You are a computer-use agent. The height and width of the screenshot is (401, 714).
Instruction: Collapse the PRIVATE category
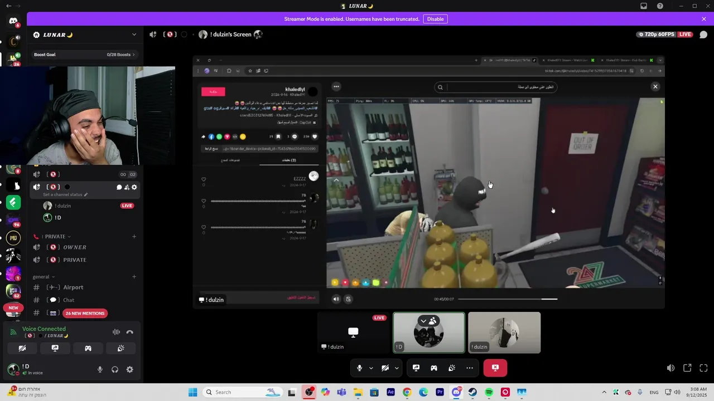tap(55, 237)
